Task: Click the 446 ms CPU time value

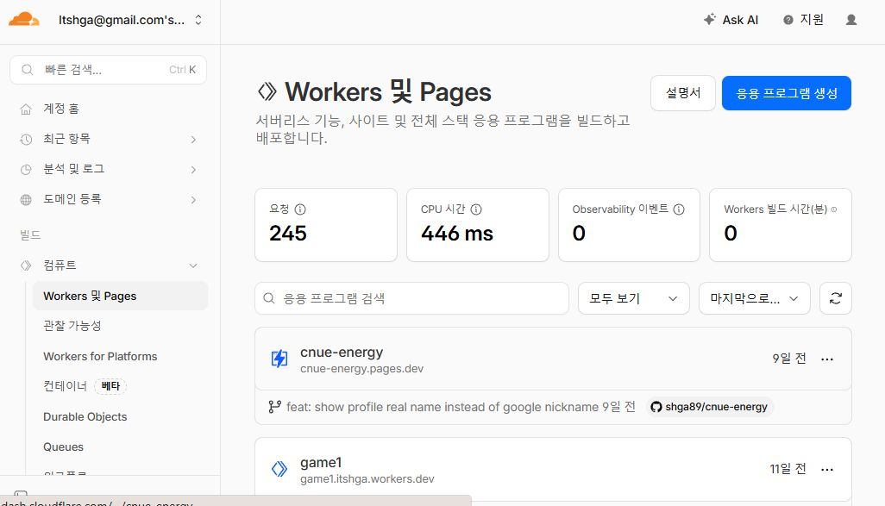Action: [x=457, y=234]
